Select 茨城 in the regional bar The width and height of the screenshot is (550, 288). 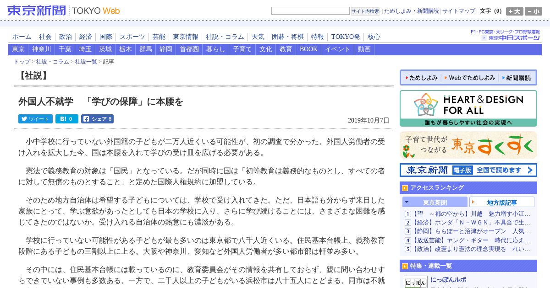(105, 49)
